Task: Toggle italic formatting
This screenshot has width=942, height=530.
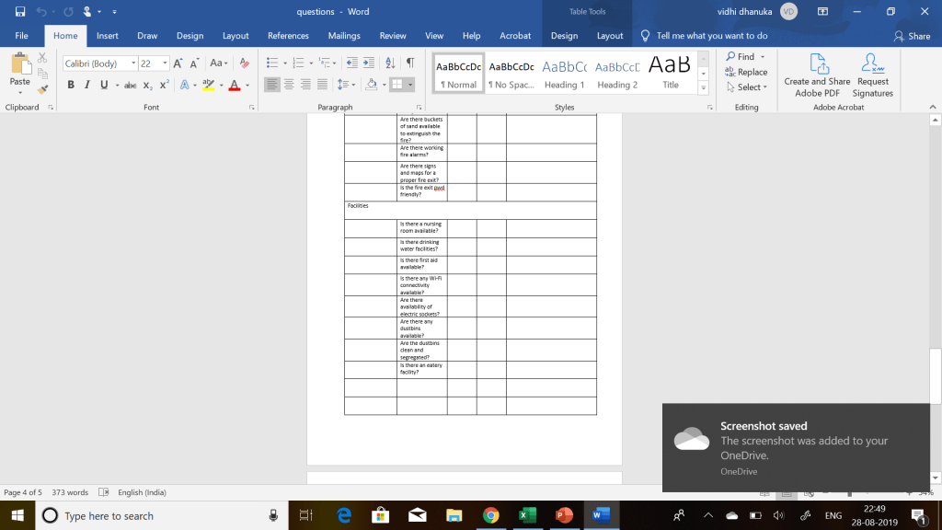Action: click(87, 85)
